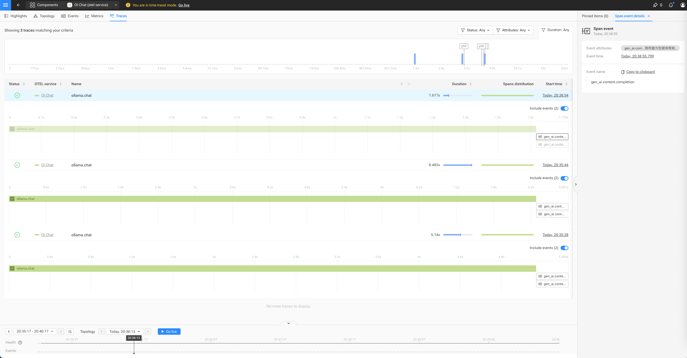This screenshot has width=687, height=358.
Task: Click the pin icon in header
Action: (655, 5)
